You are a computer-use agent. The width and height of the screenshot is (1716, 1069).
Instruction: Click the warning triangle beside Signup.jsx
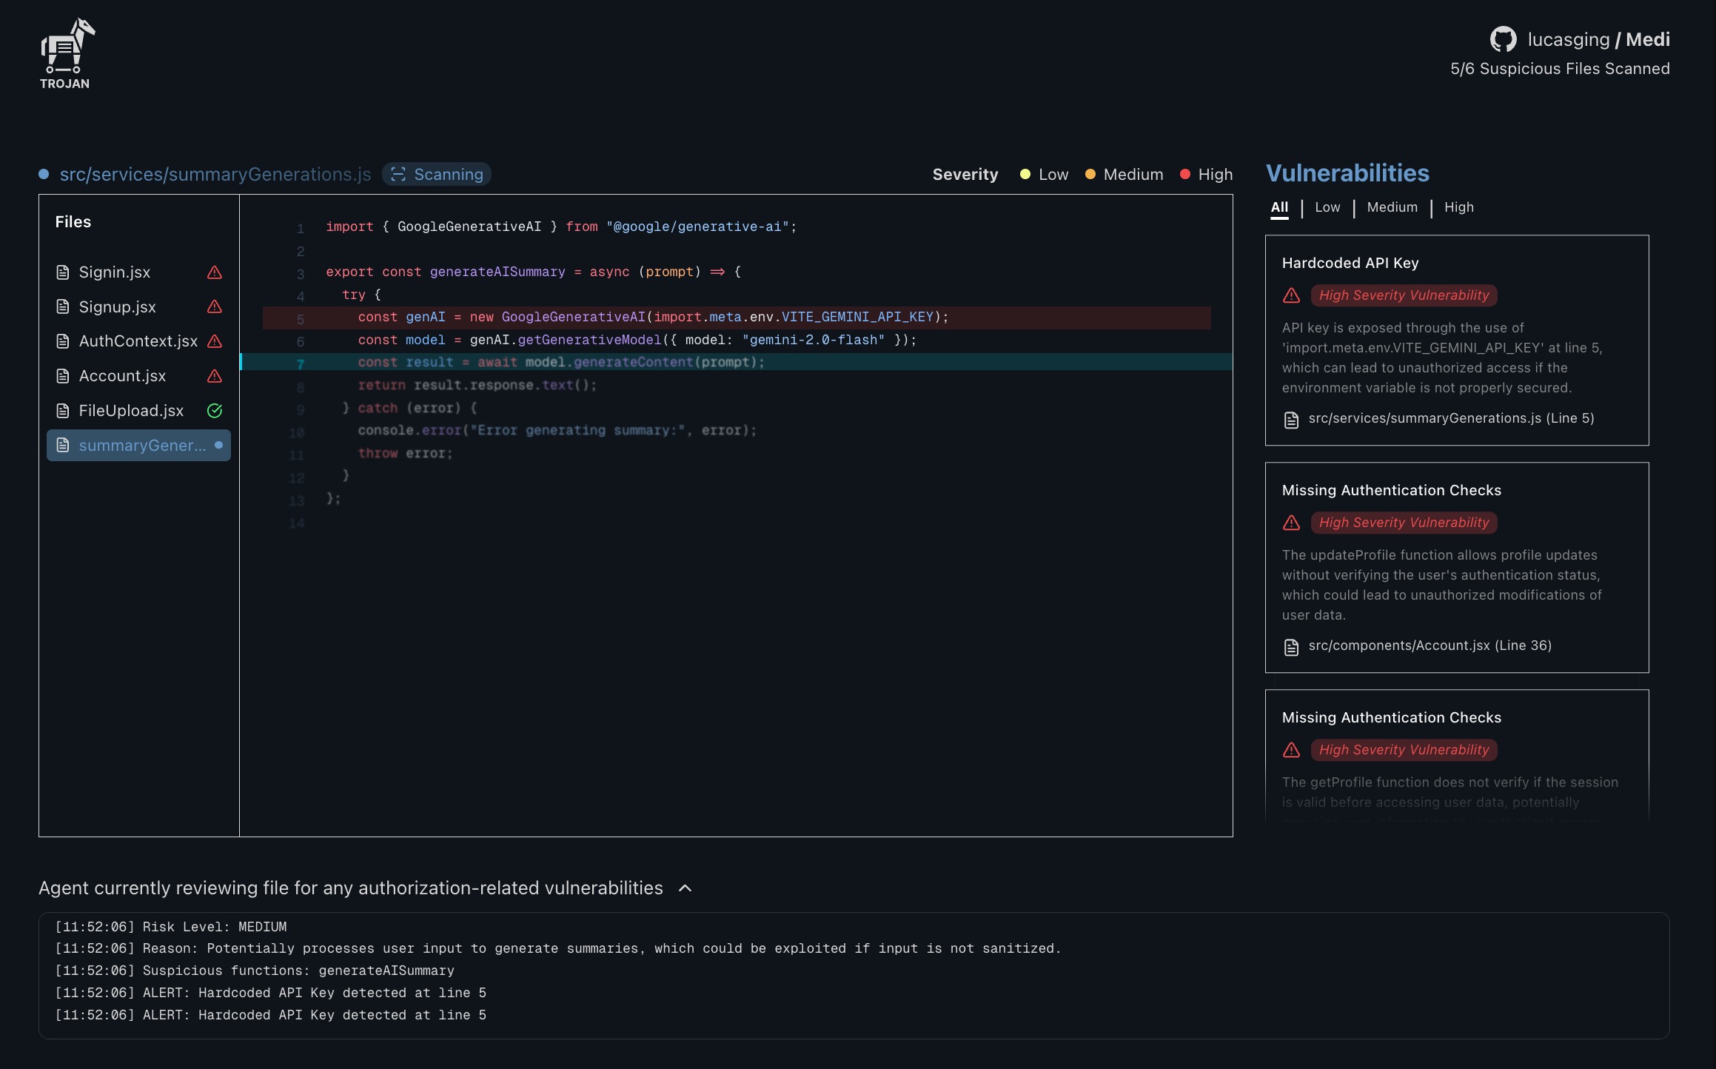[x=215, y=306]
